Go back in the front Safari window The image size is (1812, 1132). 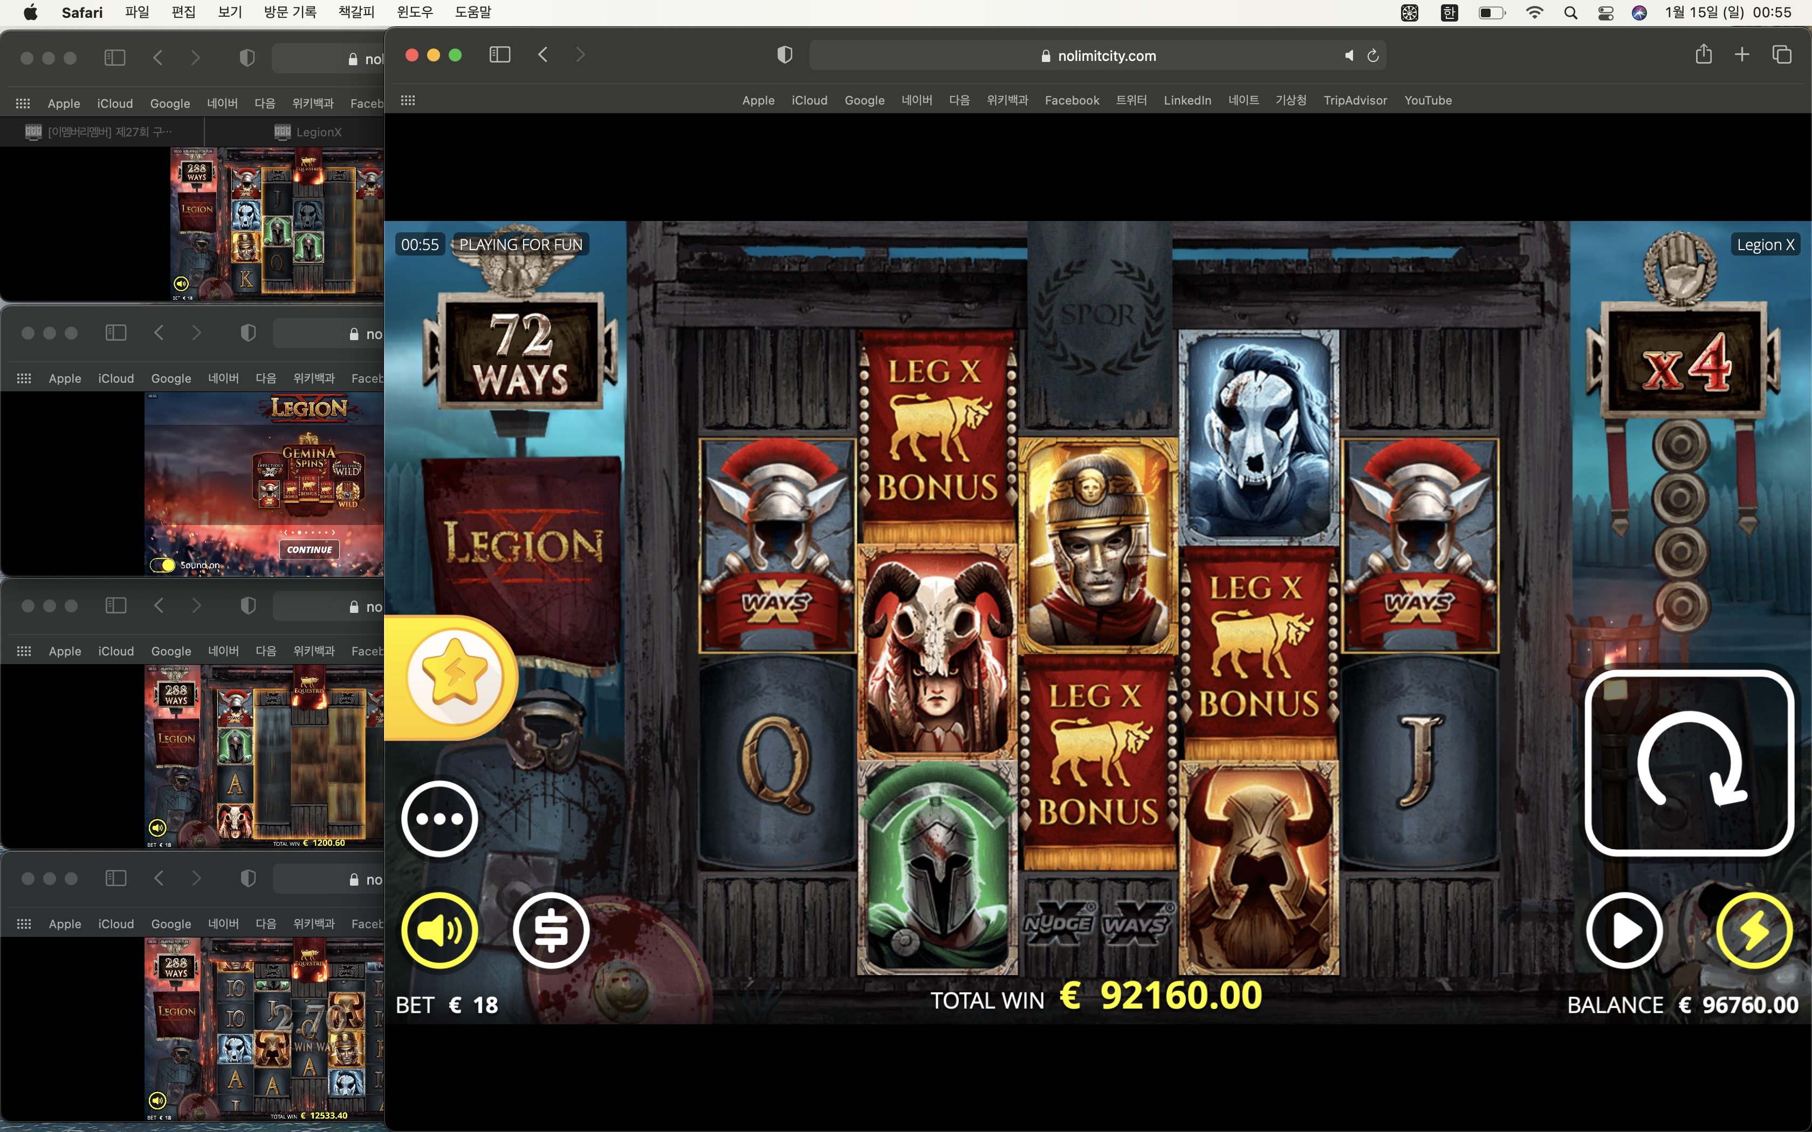[x=544, y=54]
